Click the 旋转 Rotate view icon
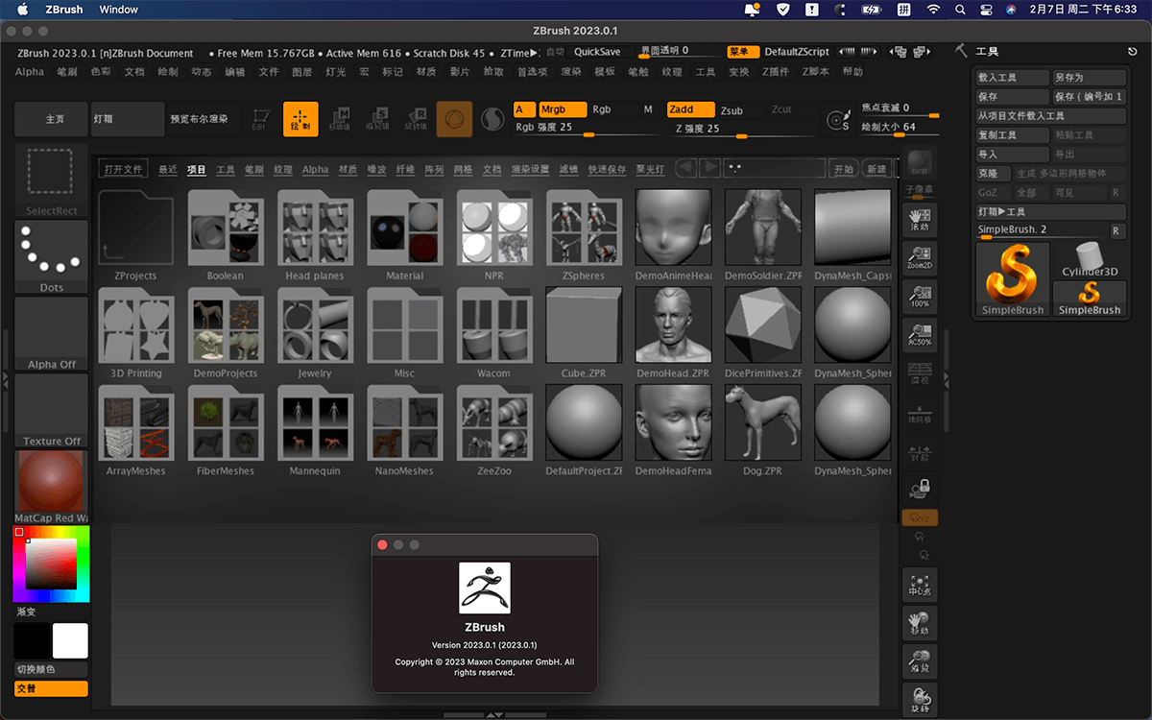 (x=920, y=701)
